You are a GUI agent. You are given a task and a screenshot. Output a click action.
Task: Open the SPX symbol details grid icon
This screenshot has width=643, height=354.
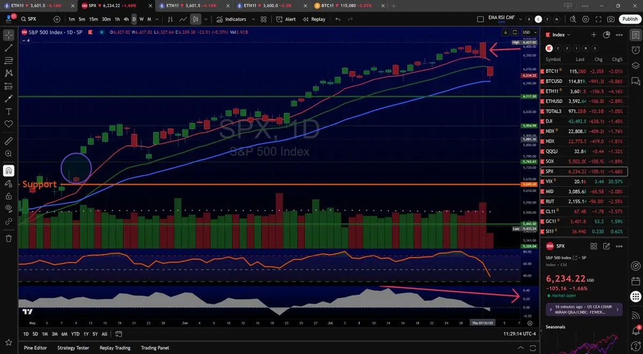(594, 246)
